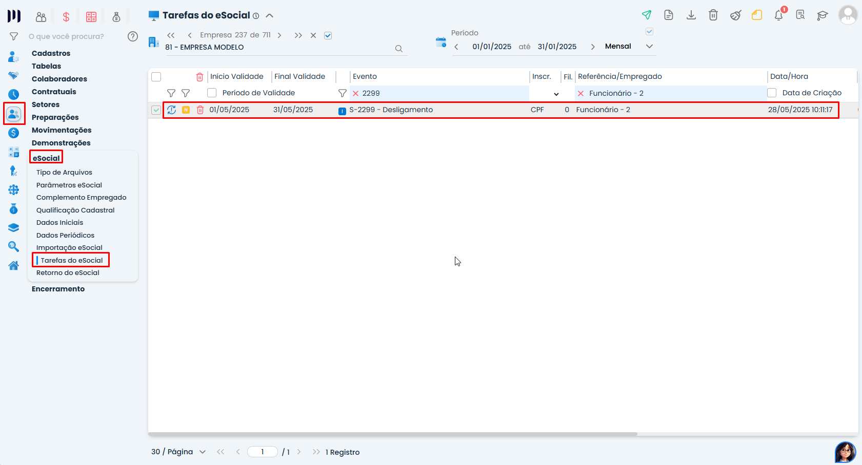The image size is (862, 465).
Task: Open Dados Periódicos submenu item
Action: (x=65, y=235)
